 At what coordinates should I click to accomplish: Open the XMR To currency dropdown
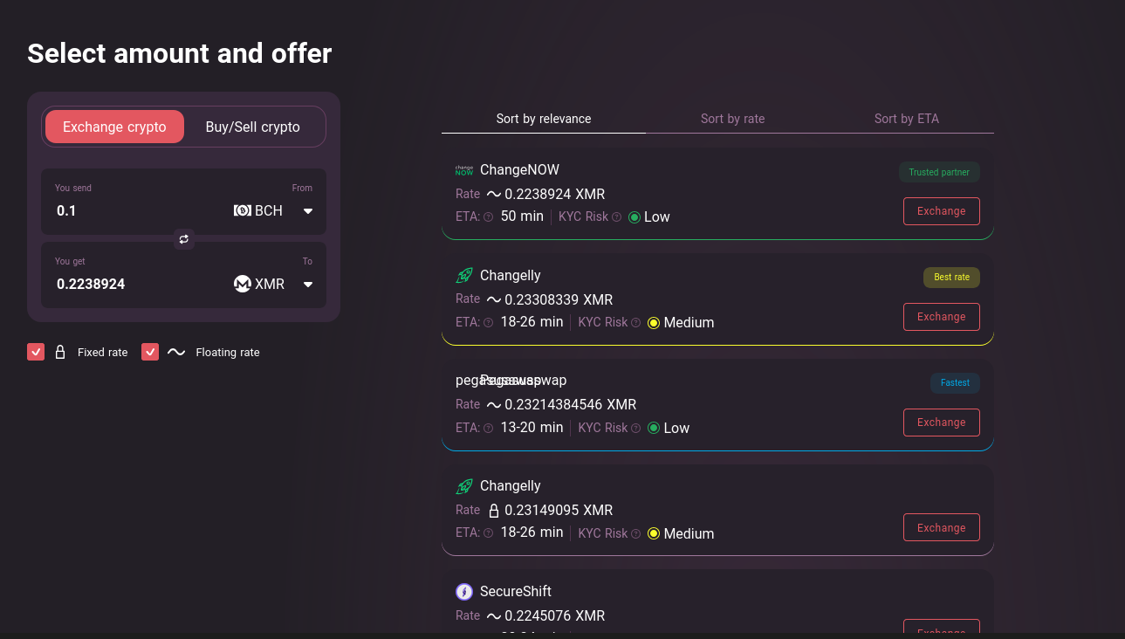(307, 284)
